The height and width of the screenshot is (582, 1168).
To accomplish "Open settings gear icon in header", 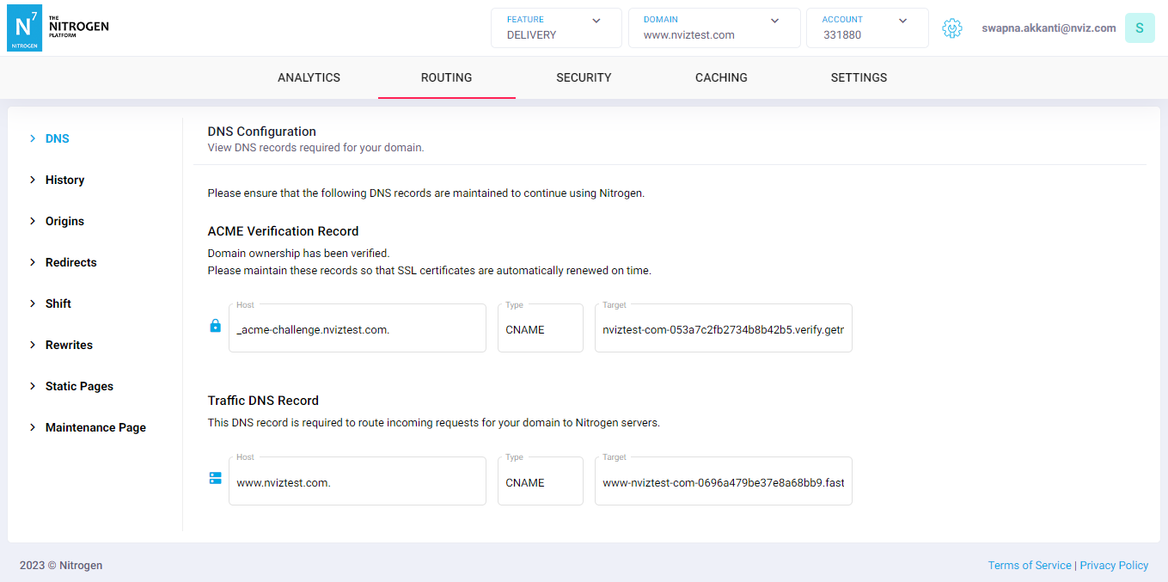I will (x=951, y=28).
